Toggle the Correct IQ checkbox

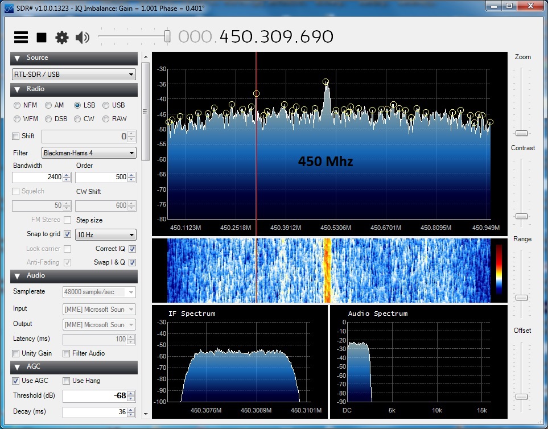pyautogui.click(x=132, y=249)
